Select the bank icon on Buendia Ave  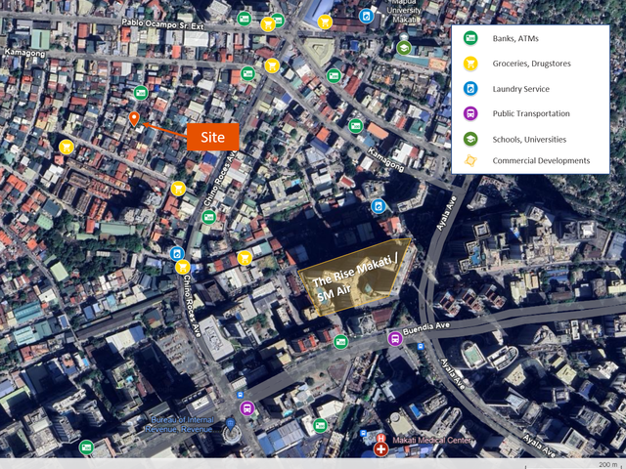click(340, 342)
